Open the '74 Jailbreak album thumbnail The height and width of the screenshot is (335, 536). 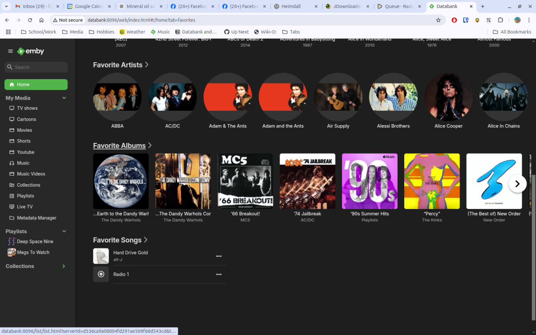(307, 181)
